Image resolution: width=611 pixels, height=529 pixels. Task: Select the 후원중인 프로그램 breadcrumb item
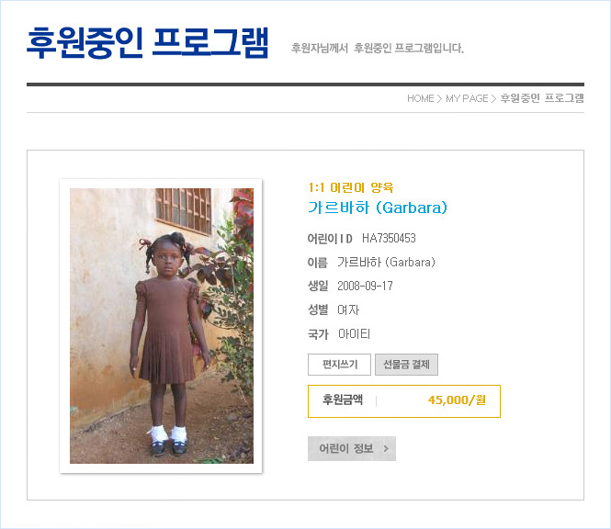542,98
